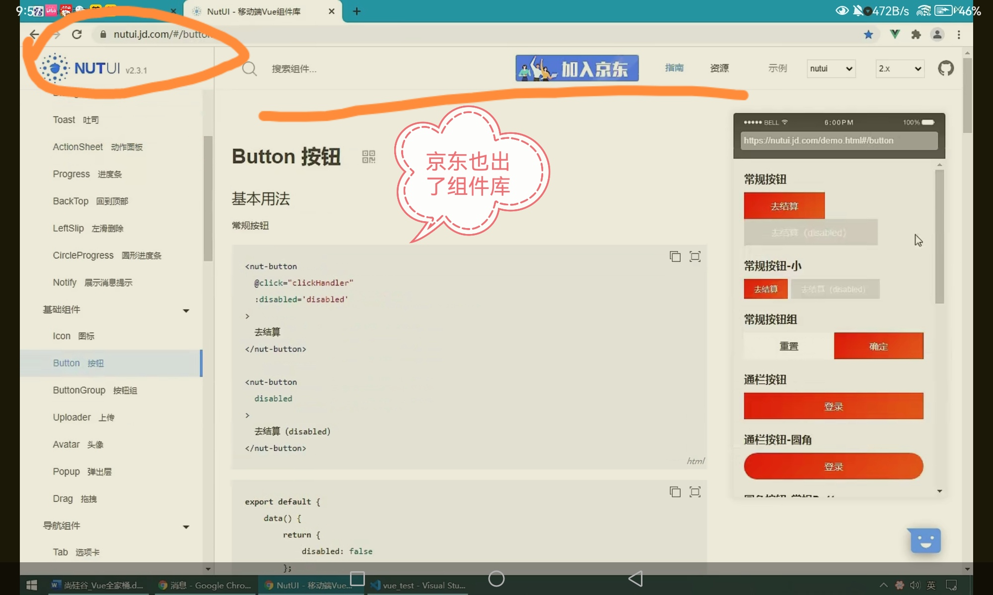Collapse the 基础组件 sidebar section

(x=186, y=310)
